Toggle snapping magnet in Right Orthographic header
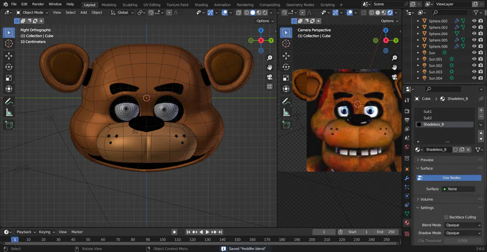Image resolution: width=487 pixels, height=252 pixels. (x=151, y=13)
